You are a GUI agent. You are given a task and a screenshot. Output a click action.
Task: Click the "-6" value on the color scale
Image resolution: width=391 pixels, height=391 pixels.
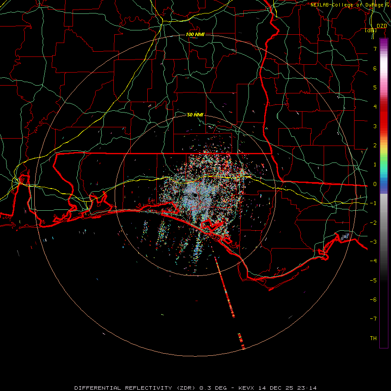(373, 300)
